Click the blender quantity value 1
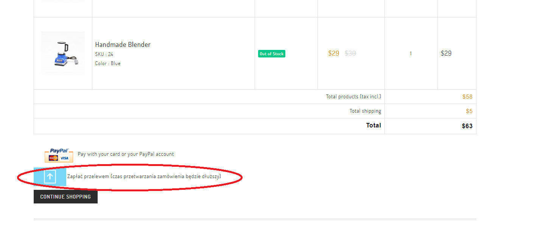 (x=411, y=53)
